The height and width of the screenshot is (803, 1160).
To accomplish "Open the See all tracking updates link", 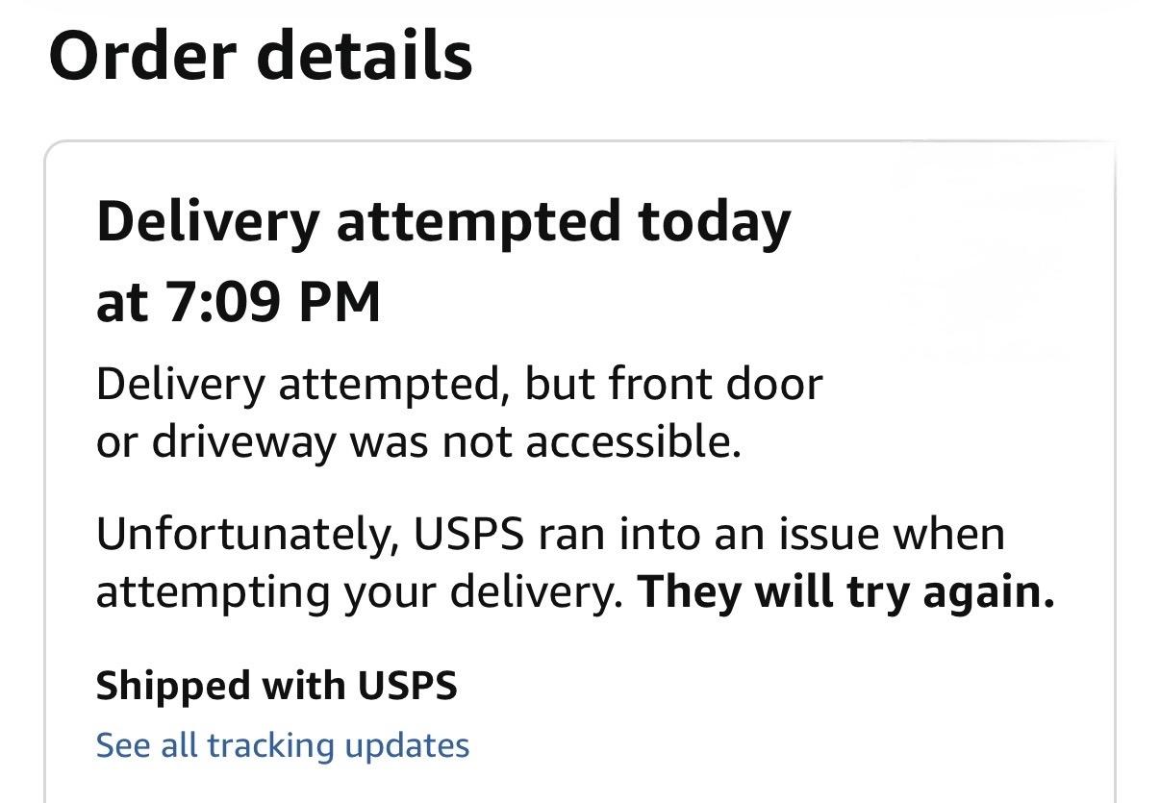I will tap(282, 745).
